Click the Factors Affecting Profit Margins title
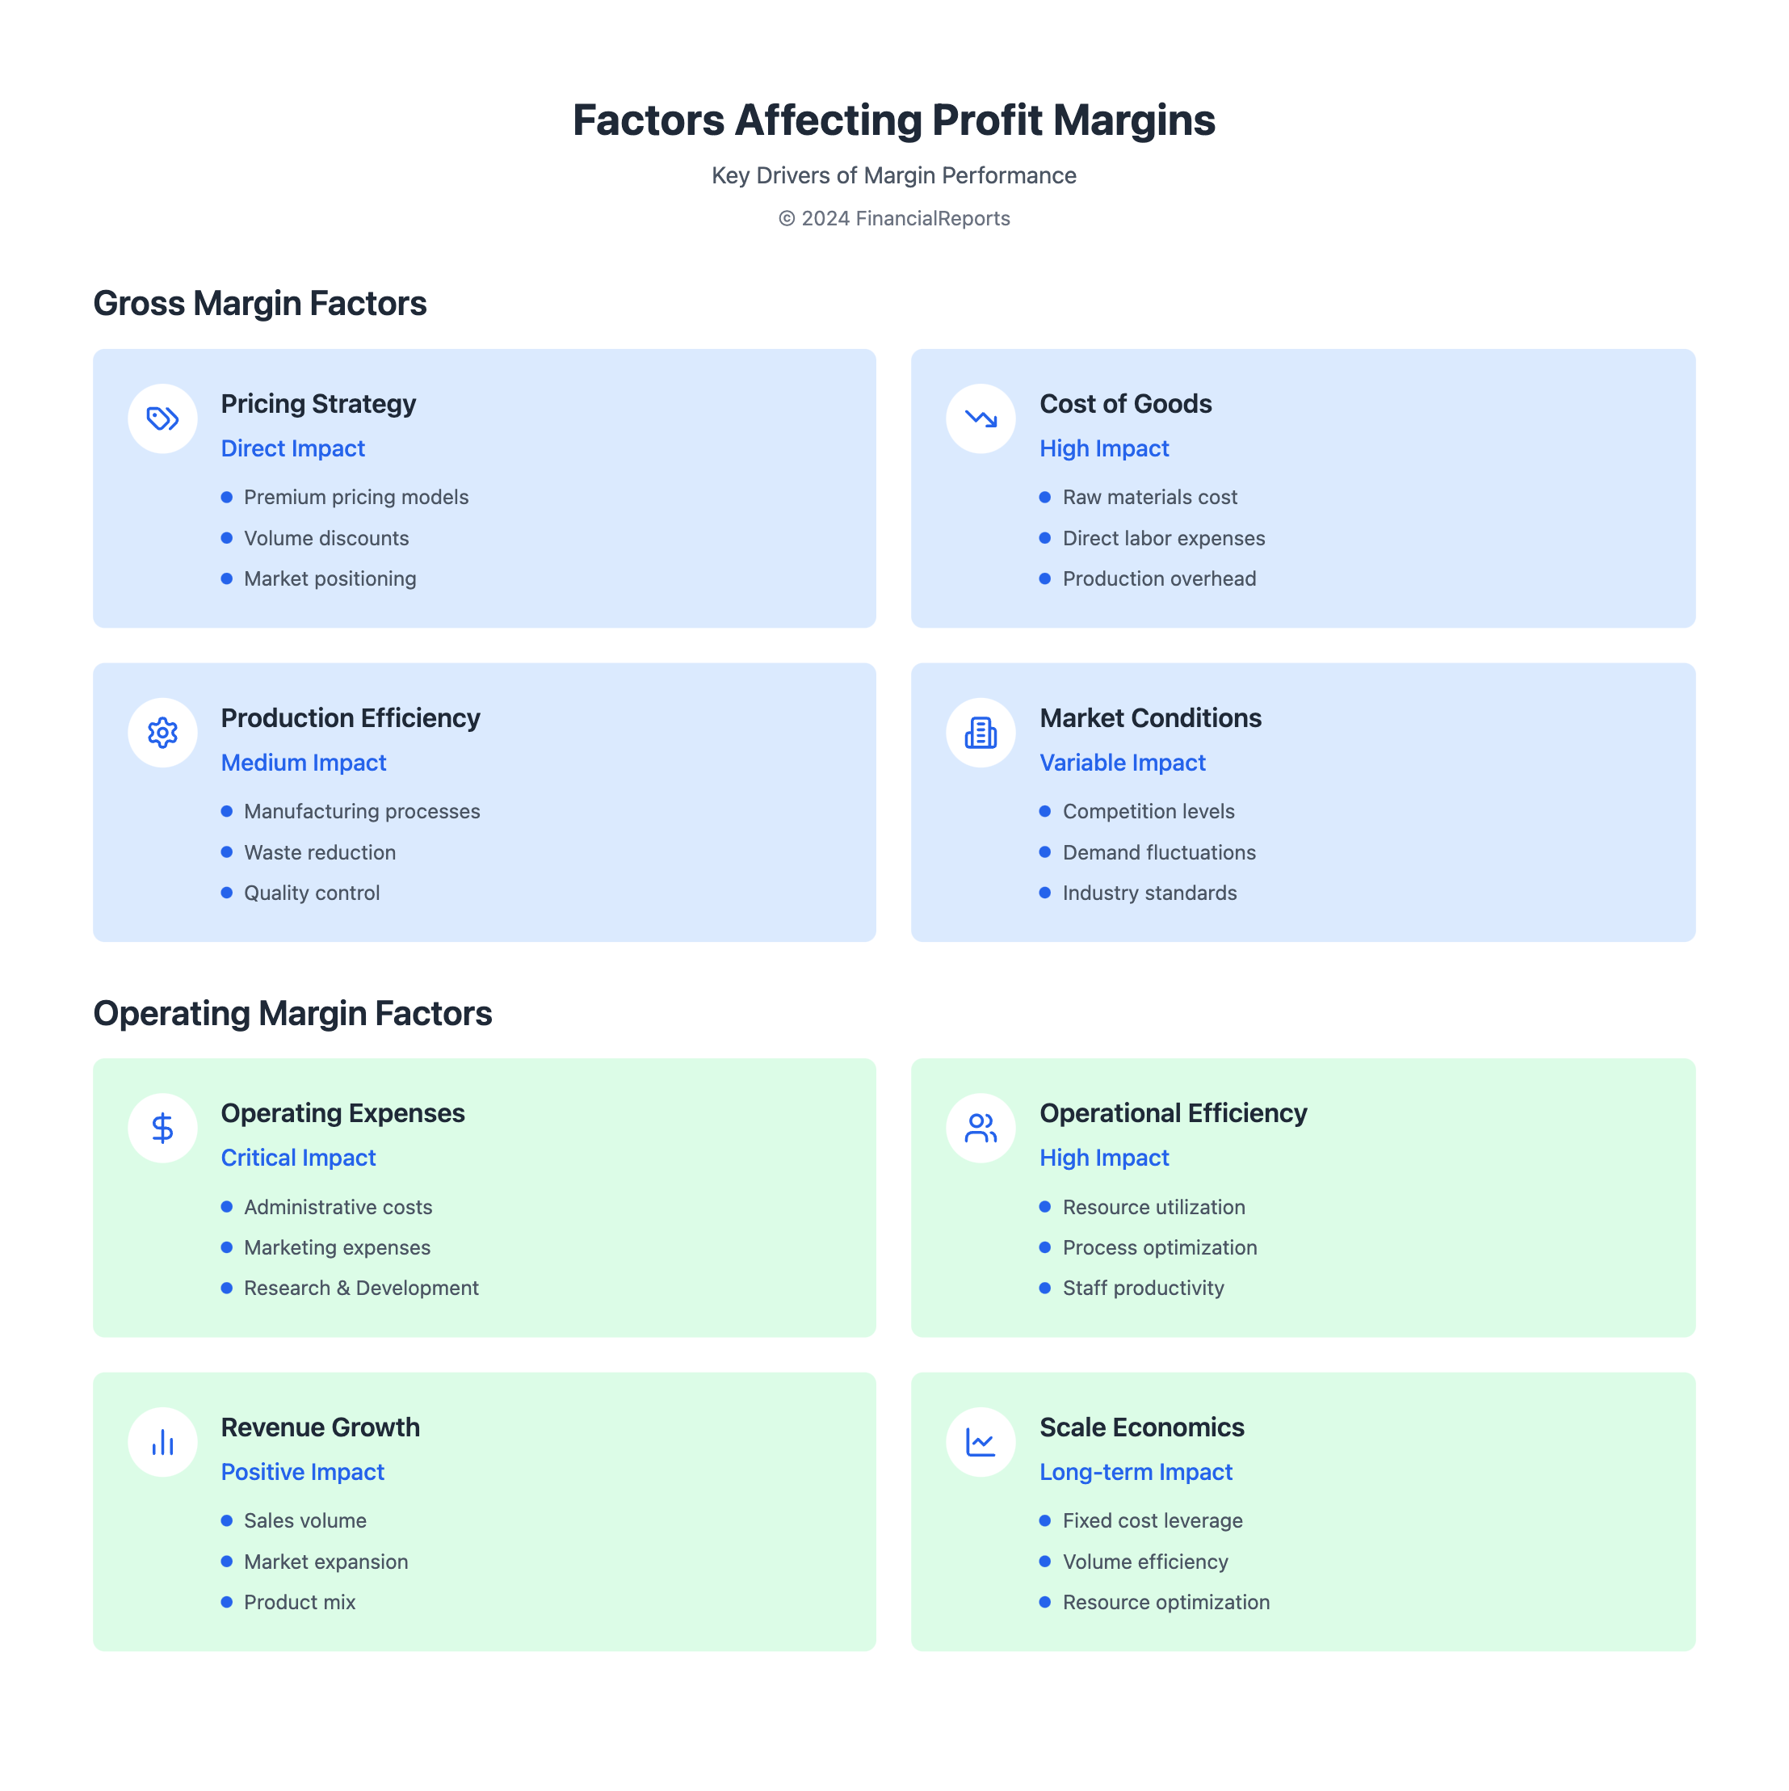 pyautogui.click(x=893, y=120)
